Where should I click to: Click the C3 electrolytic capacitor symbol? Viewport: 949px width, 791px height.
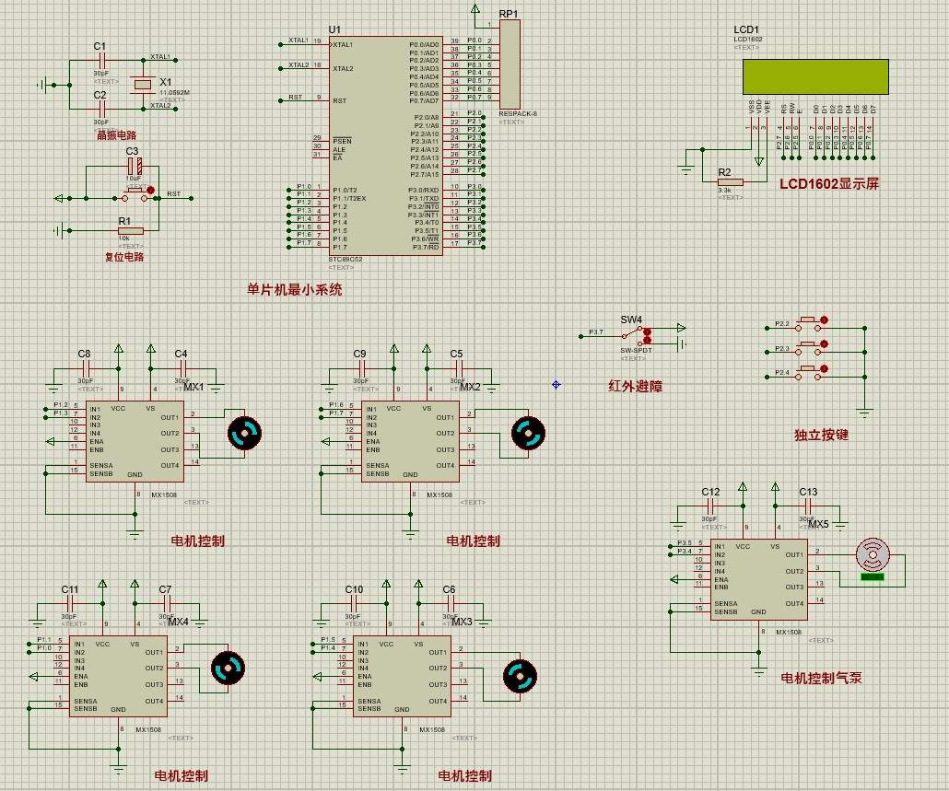135,166
